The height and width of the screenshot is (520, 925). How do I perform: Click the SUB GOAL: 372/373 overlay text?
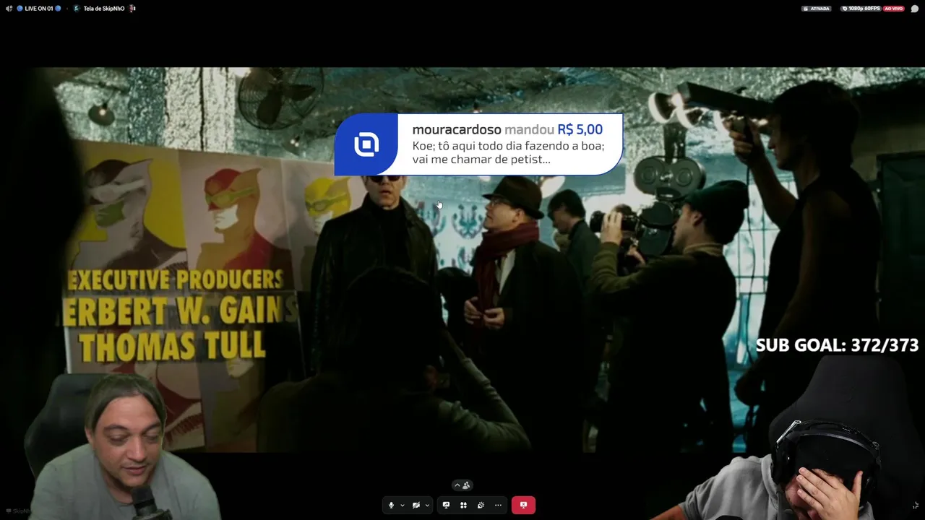click(837, 346)
